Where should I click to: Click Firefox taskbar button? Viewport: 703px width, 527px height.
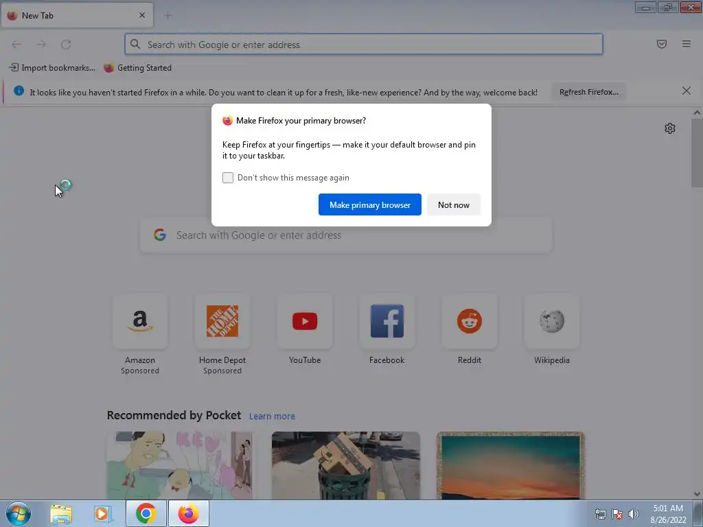(189, 513)
